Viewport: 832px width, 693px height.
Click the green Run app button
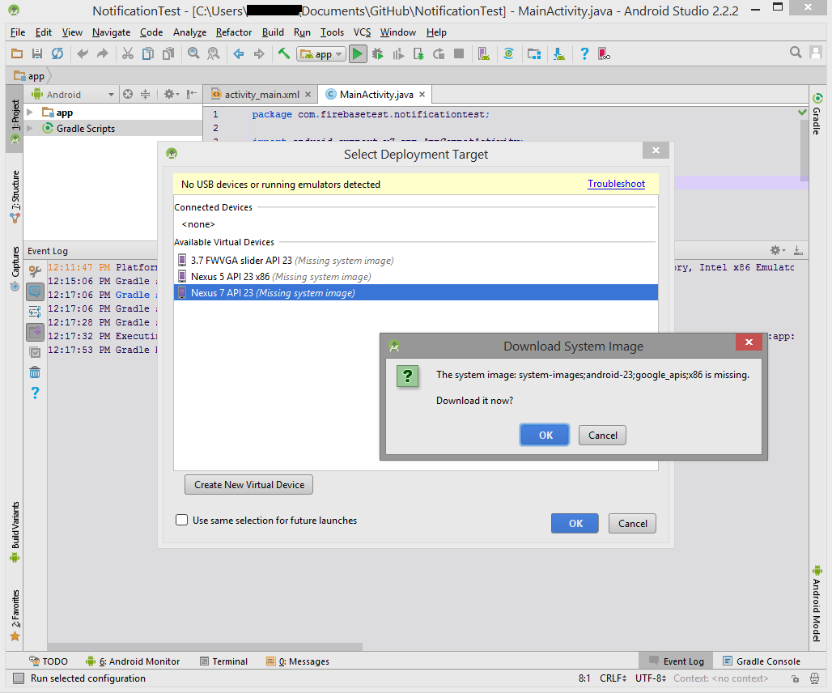click(358, 53)
